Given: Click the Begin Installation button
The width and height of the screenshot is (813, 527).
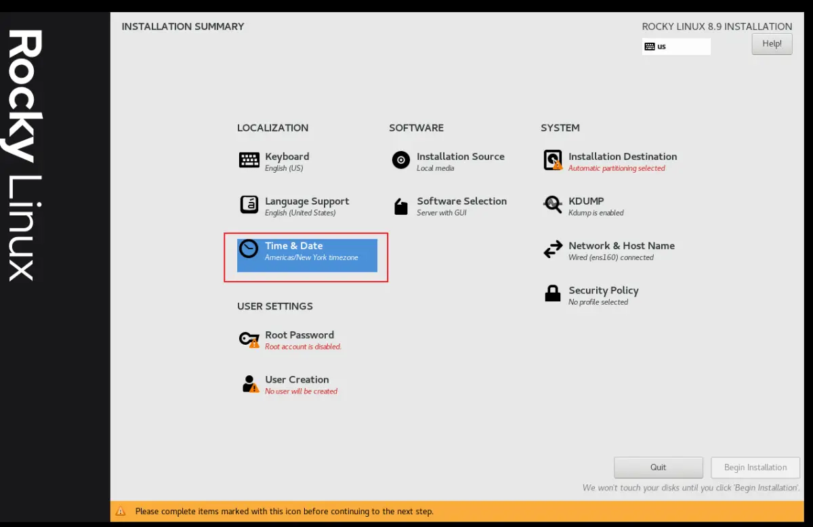Looking at the screenshot, I should tap(755, 467).
